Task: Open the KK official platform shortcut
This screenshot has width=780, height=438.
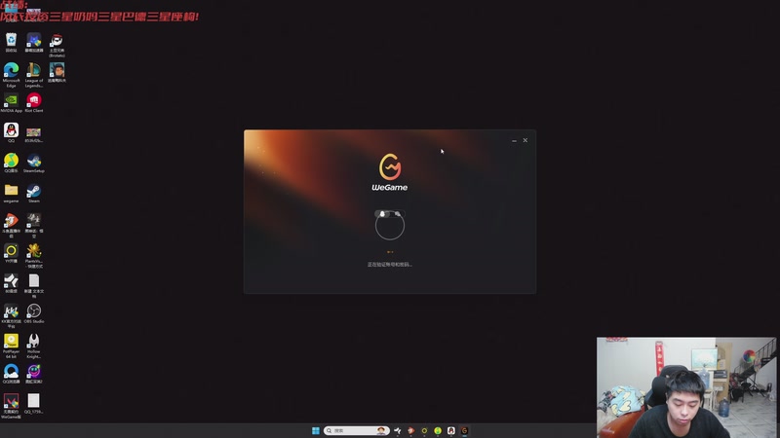Action: pos(11,315)
